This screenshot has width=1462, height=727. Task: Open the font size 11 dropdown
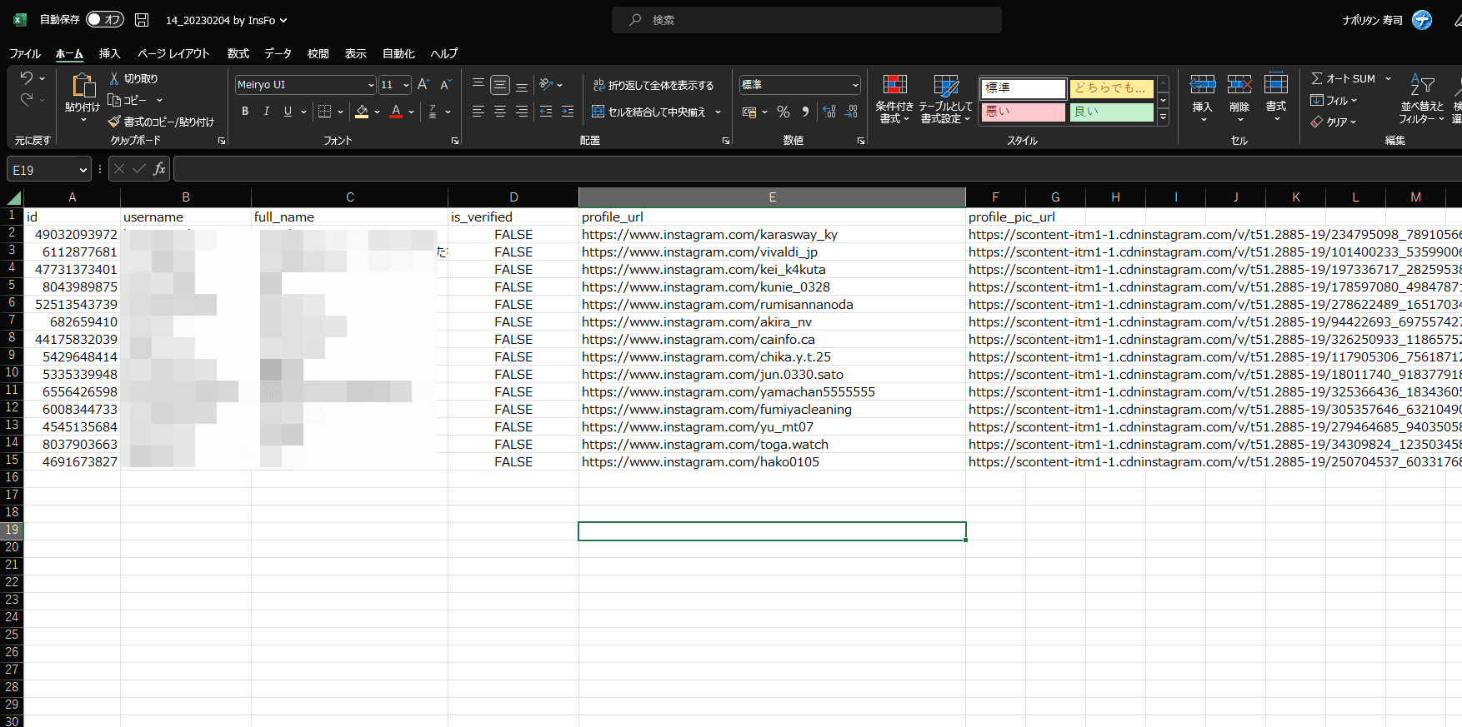click(406, 85)
